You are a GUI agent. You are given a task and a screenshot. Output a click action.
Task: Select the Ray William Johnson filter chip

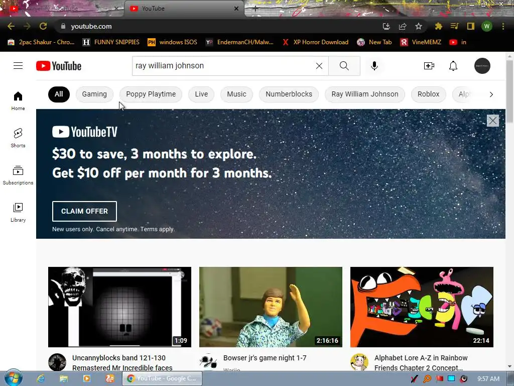[365, 94]
